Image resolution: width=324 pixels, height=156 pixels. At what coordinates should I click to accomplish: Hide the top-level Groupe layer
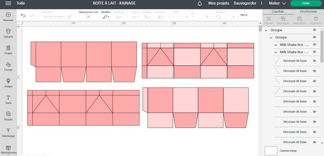click(x=314, y=30)
